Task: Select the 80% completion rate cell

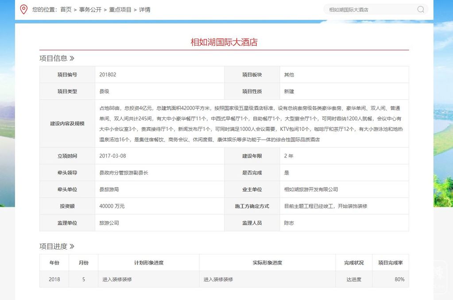Action: [x=399, y=280]
